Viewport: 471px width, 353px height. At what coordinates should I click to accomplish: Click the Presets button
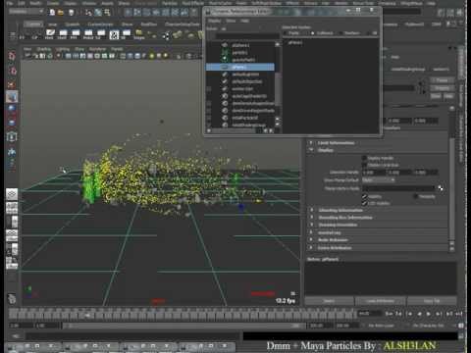tap(442, 88)
